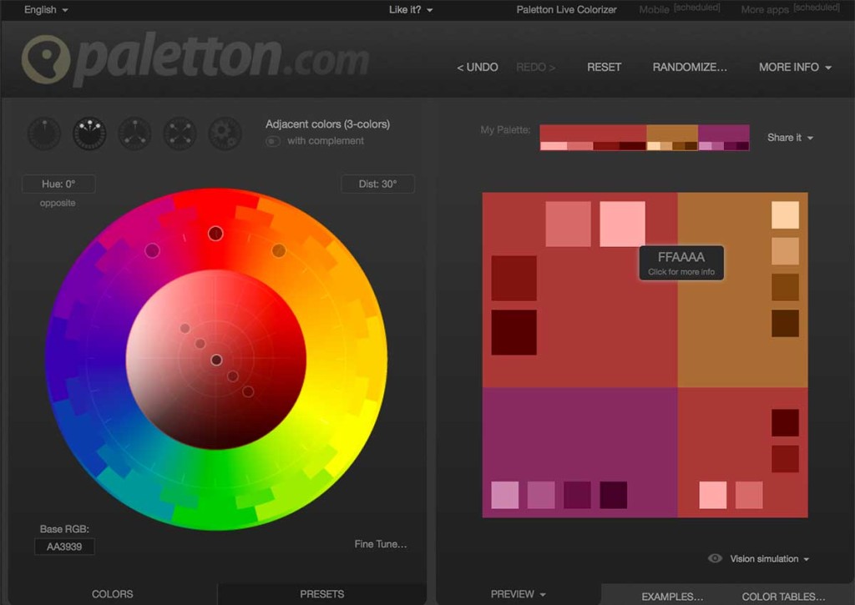Click the darkest purple swatch in purple panel

(614, 495)
